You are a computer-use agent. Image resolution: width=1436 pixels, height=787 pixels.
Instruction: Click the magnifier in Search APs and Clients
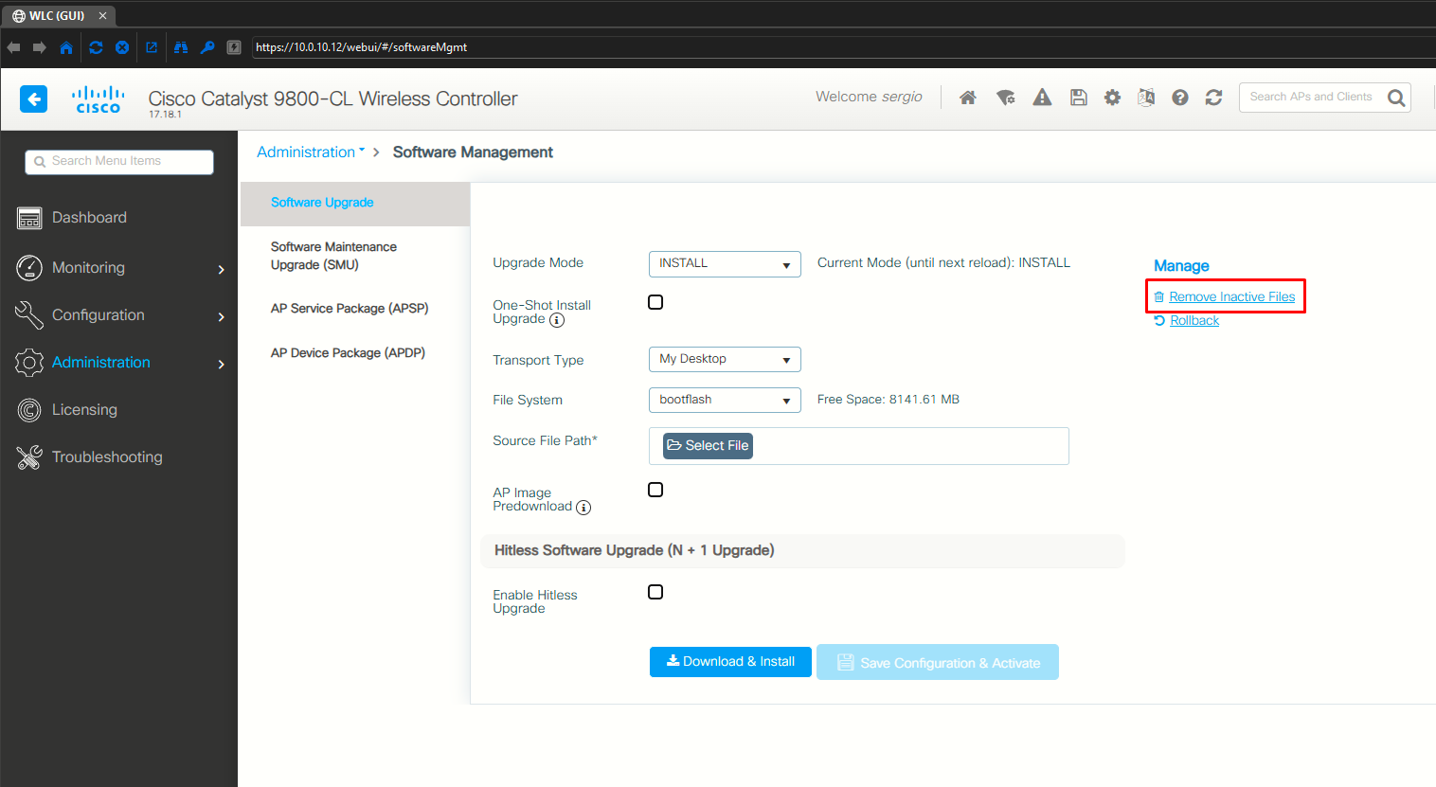coord(1396,98)
